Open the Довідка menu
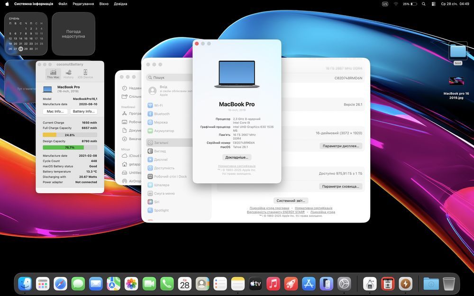This screenshot has height=296, width=474. click(120, 4)
